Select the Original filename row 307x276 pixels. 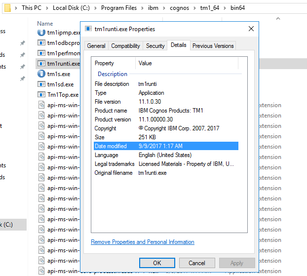[166, 173]
